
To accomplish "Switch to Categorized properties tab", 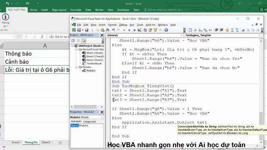I will [x=89, y=122].
